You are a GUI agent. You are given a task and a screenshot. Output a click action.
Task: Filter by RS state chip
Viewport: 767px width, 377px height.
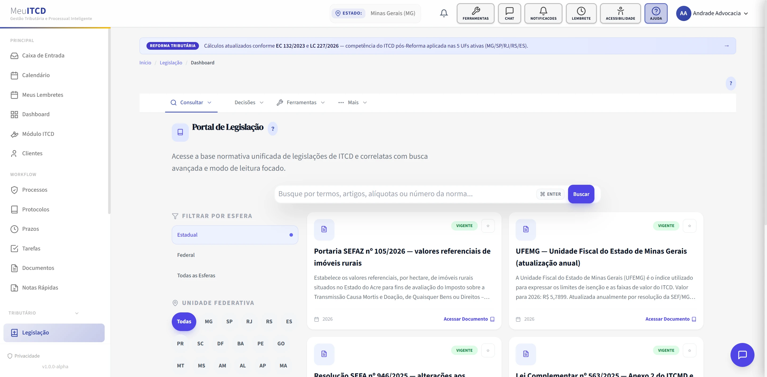pyautogui.click(x=269, y=321)
